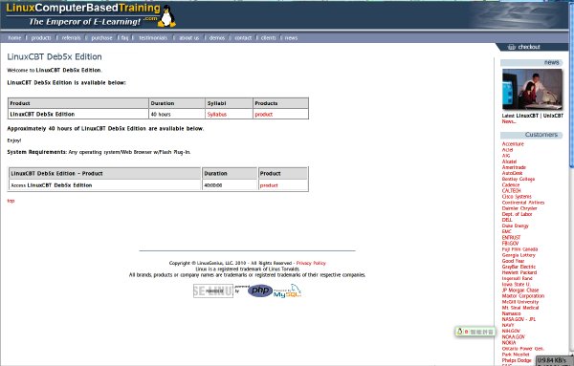This screenshot has height=366, width=574.
Task: Click the NASA.GOV - JPL customer link
Action: 519,319
